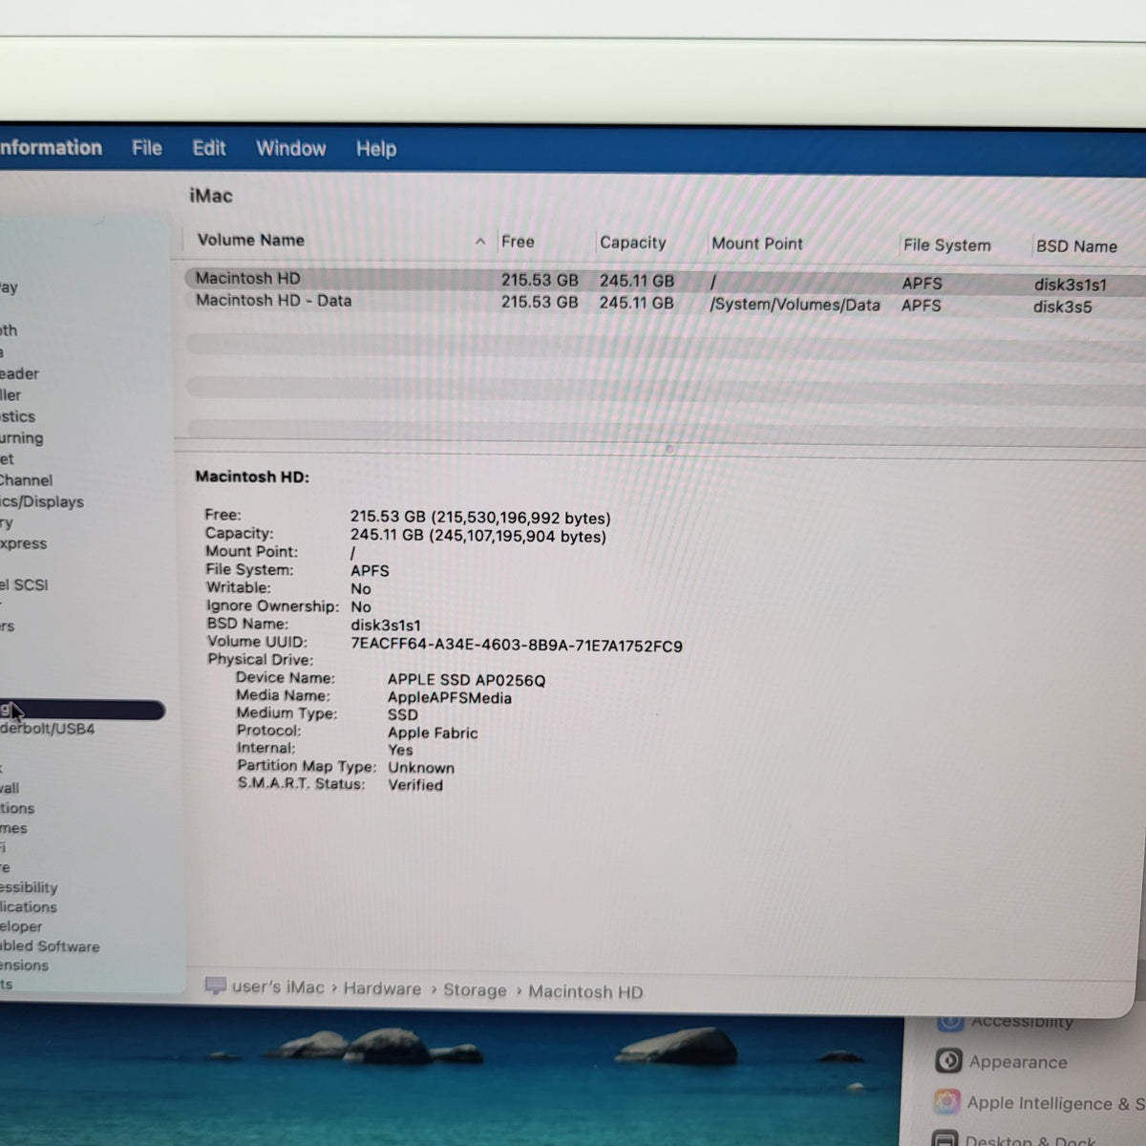This screenshot has height=1146, width=1146.
Task: Select Thunderbolt/USB4 in the sidebar
Action: (48, 729)
